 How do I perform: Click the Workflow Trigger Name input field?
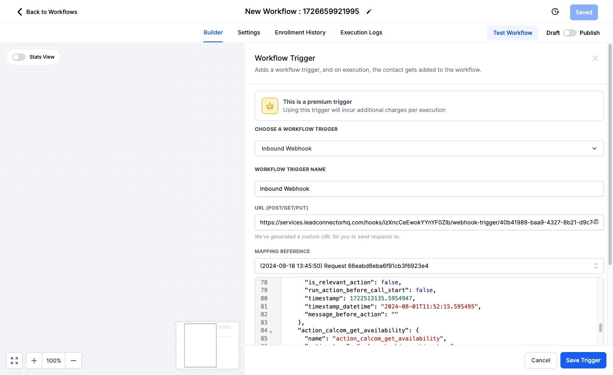429,189
